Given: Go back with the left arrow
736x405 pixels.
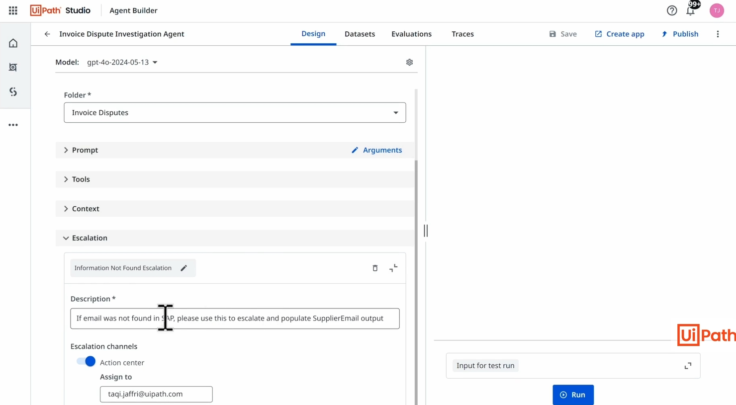Looking at the screenshot, I should pyautogui.click(x=47, y=34).
